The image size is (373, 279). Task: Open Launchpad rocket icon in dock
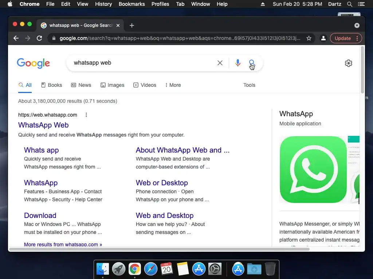coord(118,269)
